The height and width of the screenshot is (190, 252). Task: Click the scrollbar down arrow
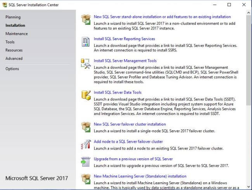click(x=249, y=187)
